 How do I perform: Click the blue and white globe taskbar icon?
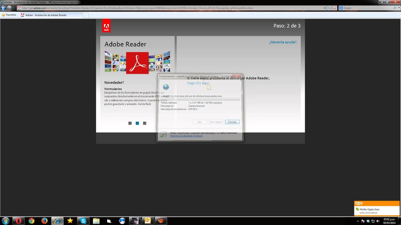click(x=122, y=221)
